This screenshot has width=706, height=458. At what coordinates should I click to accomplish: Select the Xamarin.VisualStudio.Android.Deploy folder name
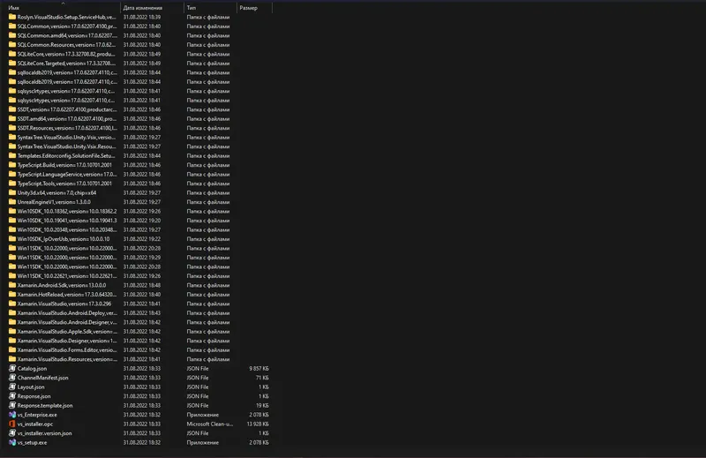pyautogui.click(x=67, y=313)
